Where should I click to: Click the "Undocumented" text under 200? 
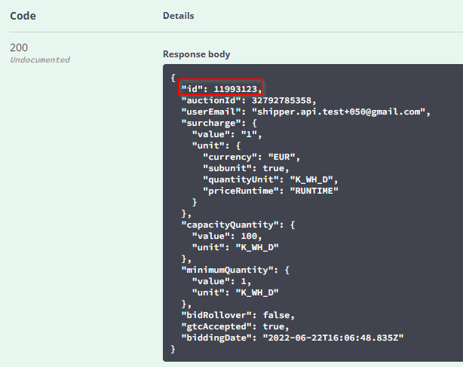40,60
